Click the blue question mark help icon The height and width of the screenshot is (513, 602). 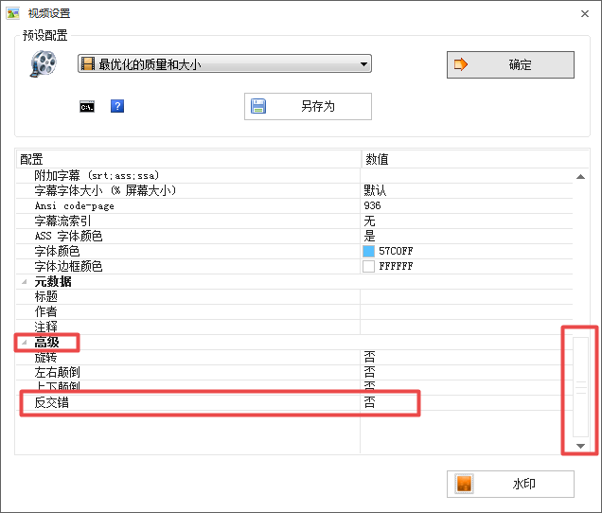click(117, 106)
